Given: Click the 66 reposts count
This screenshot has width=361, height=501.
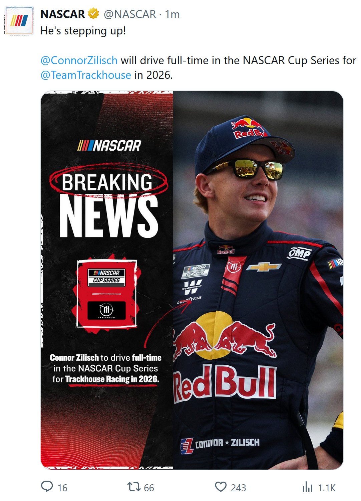Looking at the screenshot, I should [149, 488].
